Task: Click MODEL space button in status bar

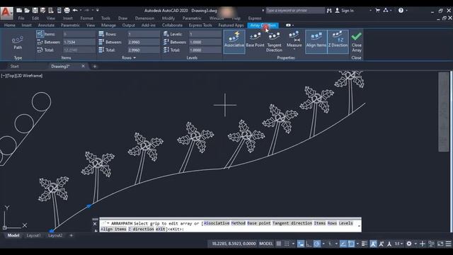Action: [266, 244]
